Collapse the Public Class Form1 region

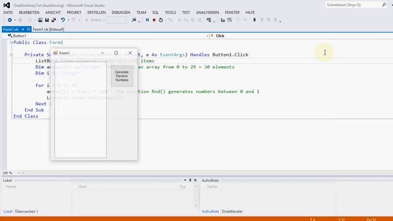11,42
